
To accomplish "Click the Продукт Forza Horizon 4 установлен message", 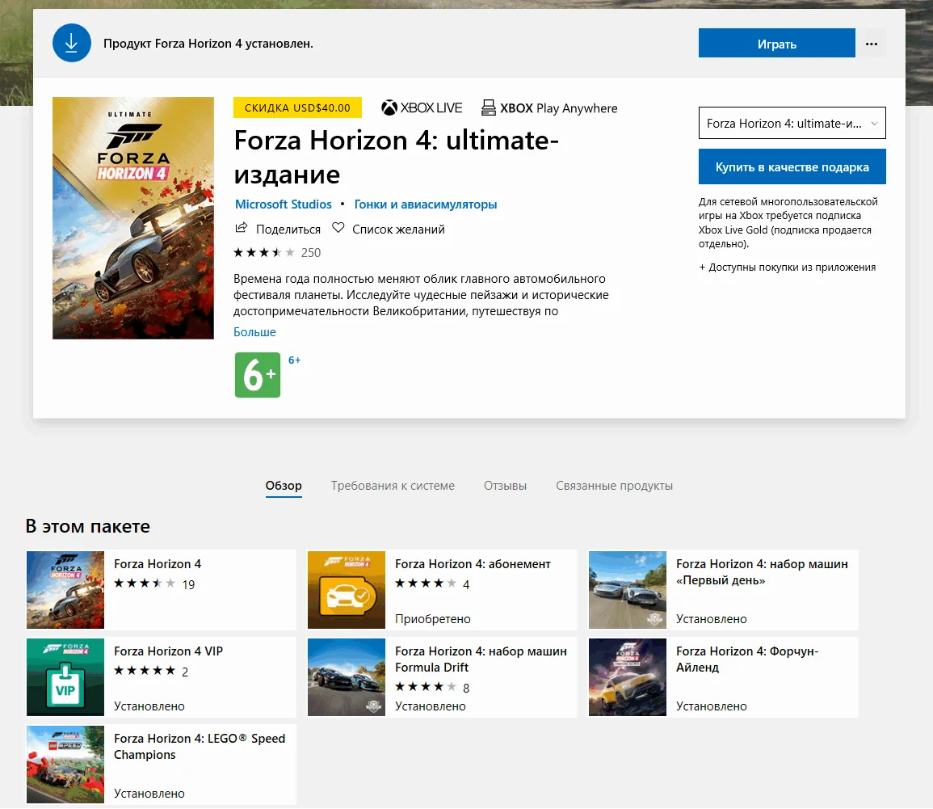I will click(208, 44).
